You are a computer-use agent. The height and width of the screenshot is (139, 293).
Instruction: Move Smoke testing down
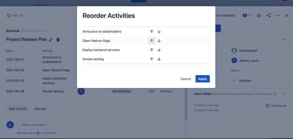(x=159, y=59)
